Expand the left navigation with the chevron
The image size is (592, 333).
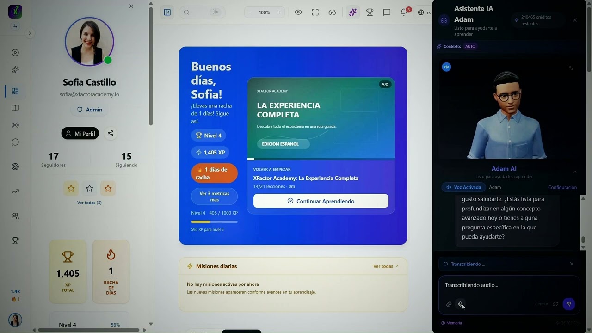[x=29, y=33]
